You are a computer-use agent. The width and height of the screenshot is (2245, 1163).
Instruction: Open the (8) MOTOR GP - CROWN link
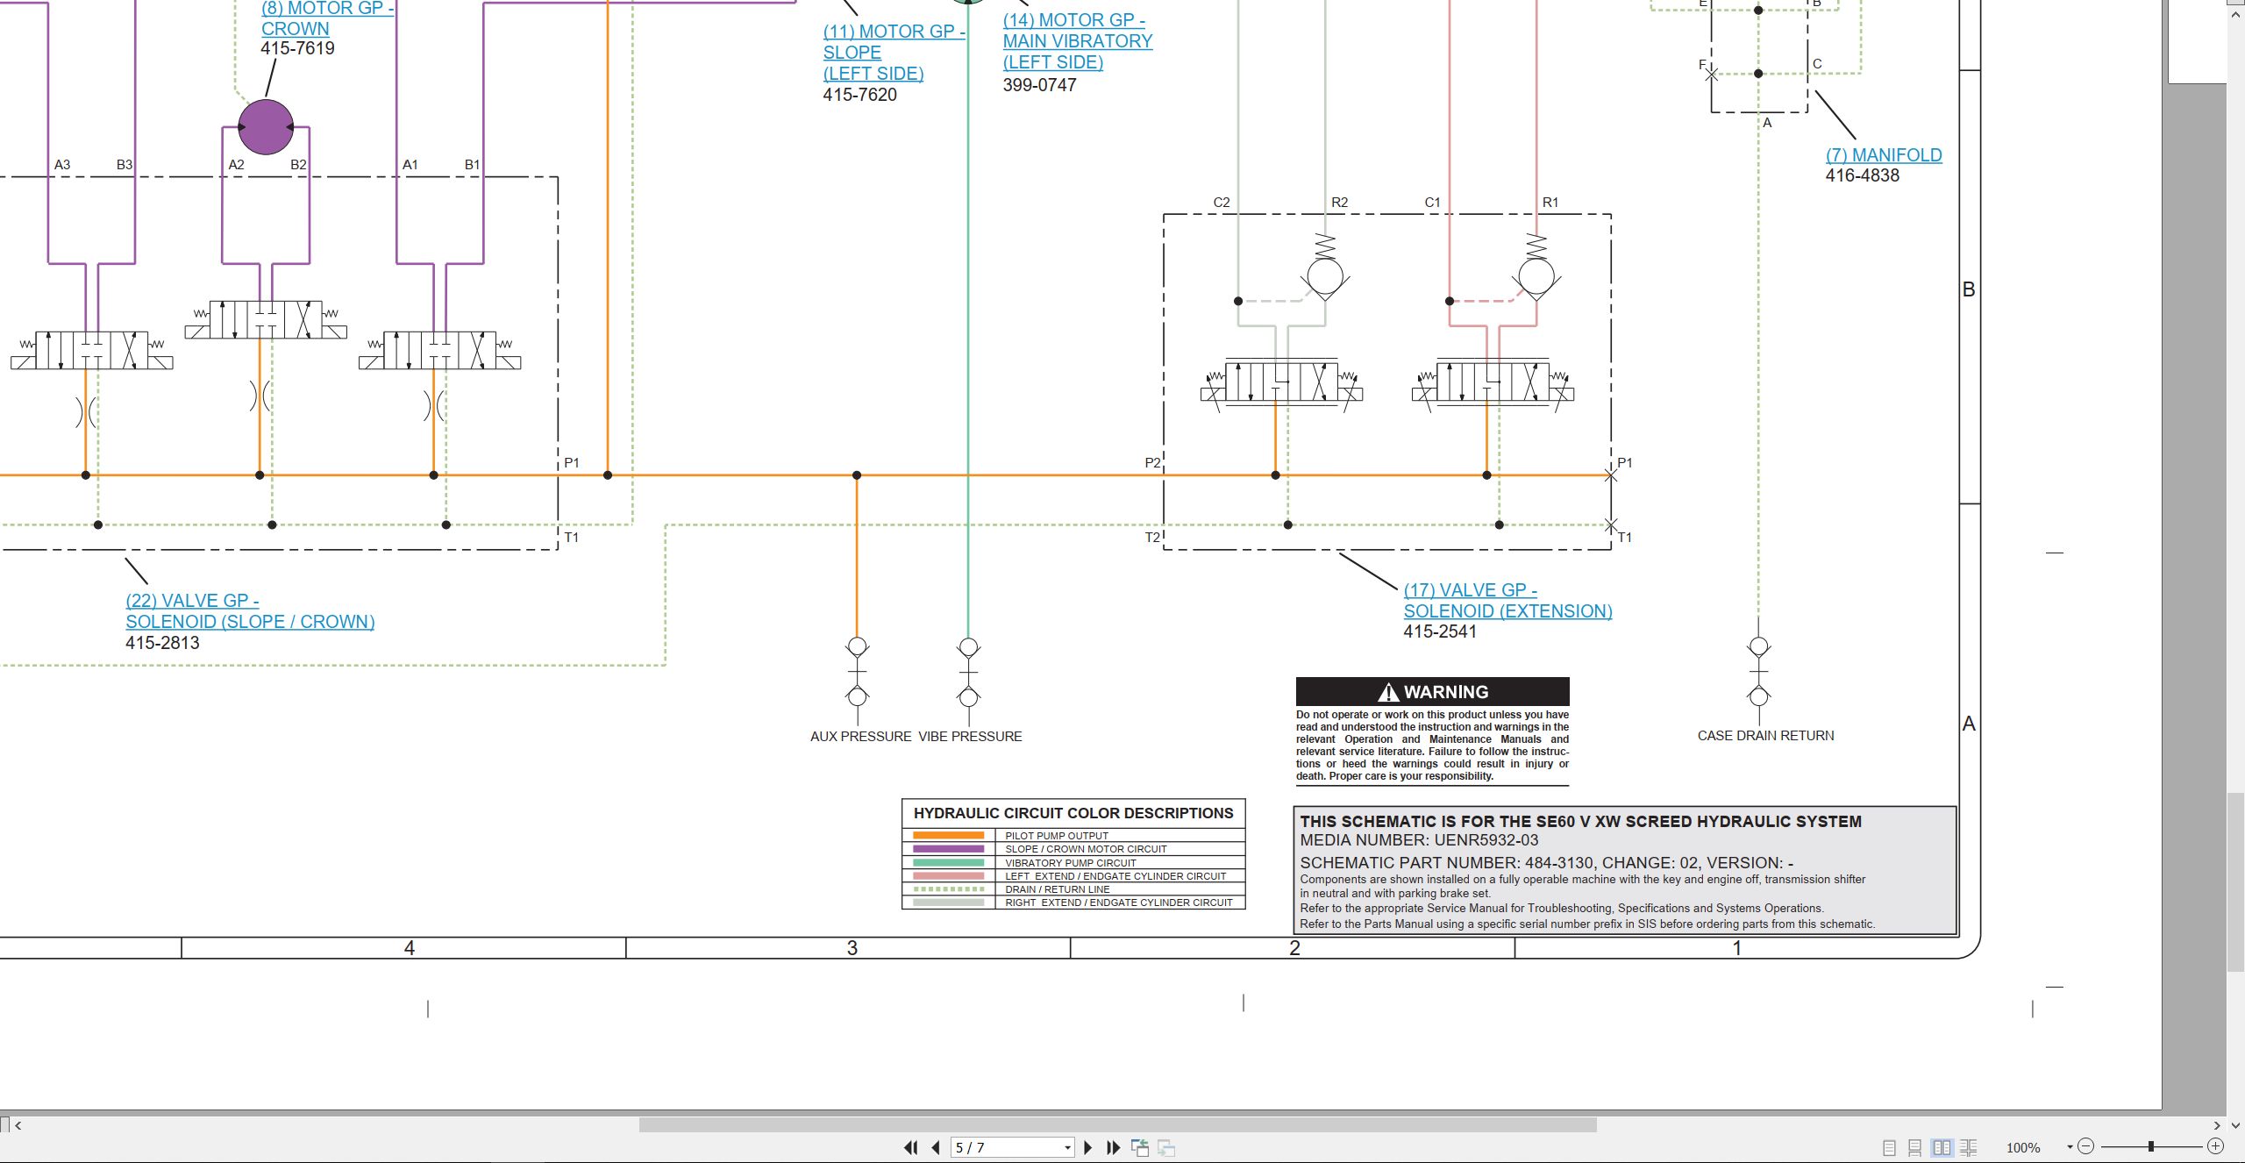coord(326,18)
